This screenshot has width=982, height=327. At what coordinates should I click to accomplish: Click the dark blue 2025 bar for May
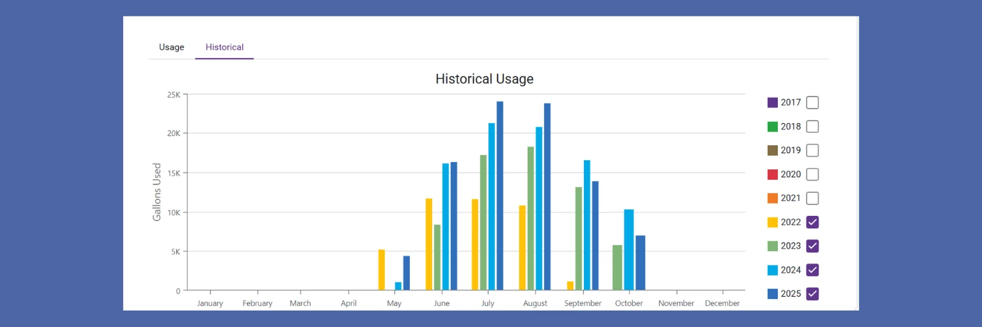point(407,273)
